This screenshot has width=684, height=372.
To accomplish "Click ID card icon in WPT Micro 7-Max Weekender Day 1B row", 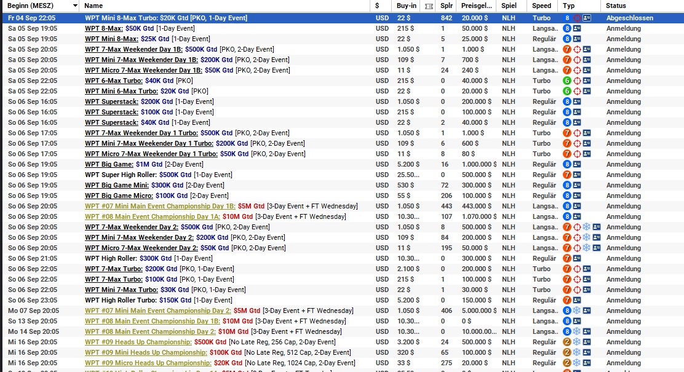I will [x=587, y=70].
